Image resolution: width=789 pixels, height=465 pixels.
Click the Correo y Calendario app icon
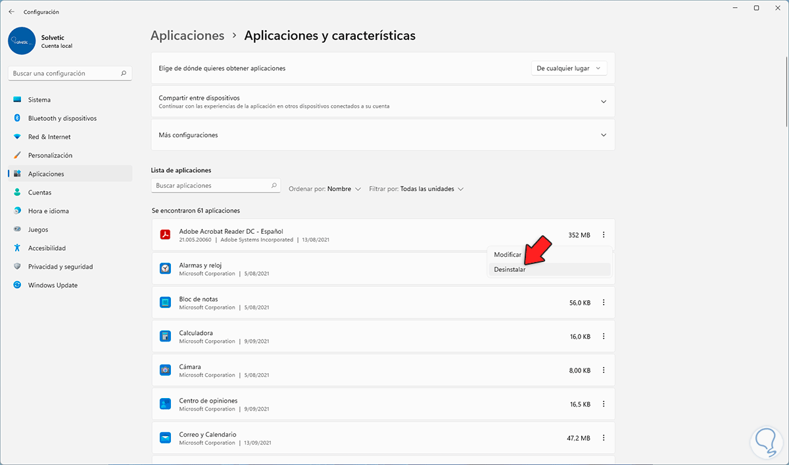tap(166, 438)
